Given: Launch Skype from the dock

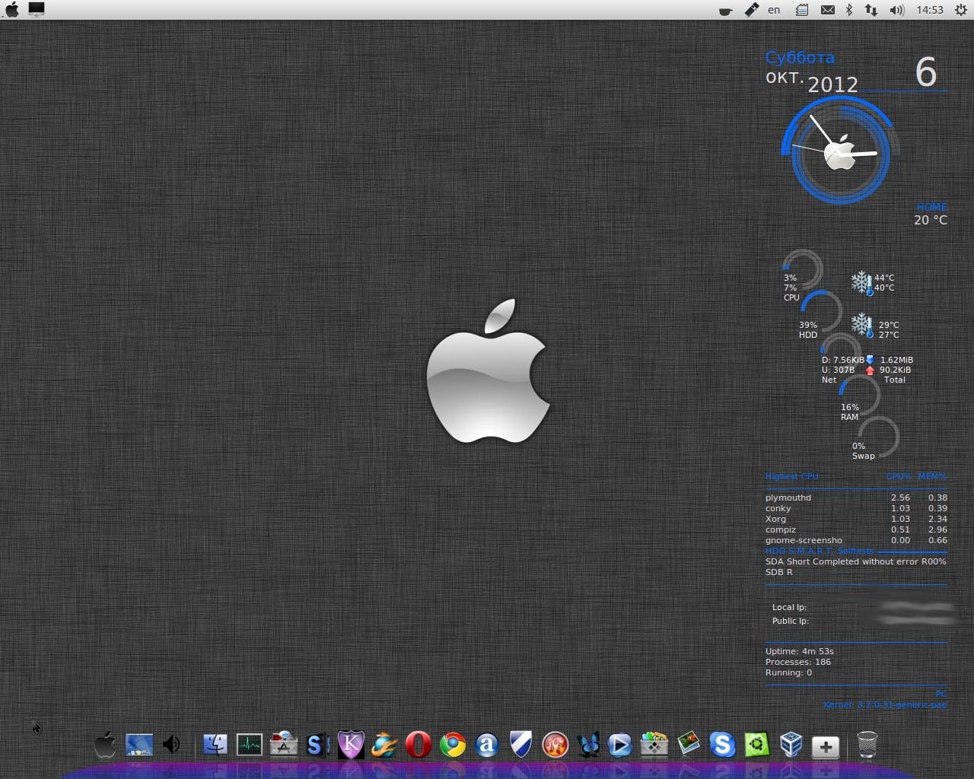Looking at the screenshot, I should point(722,744).
